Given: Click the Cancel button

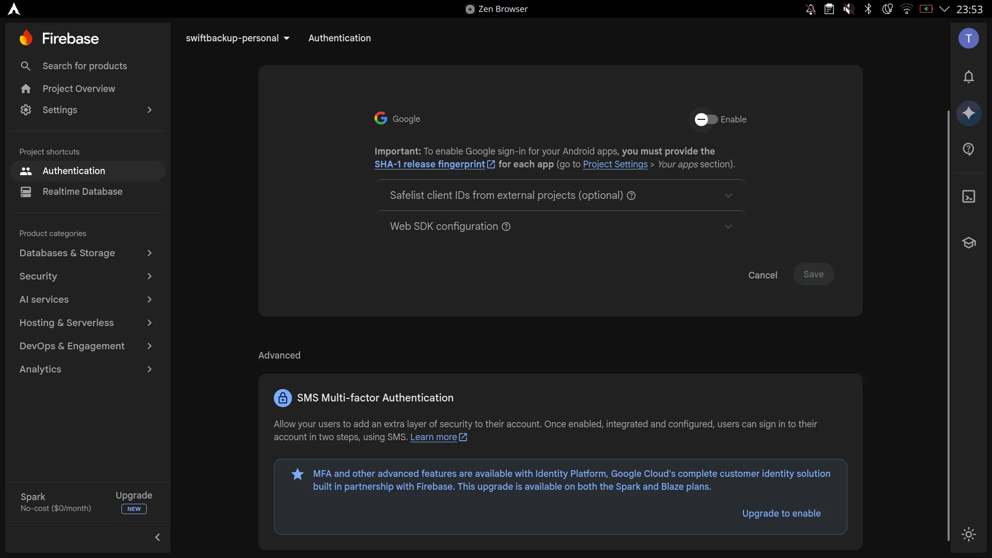Looking at the screenshot, I should click(x=763, y=275).
